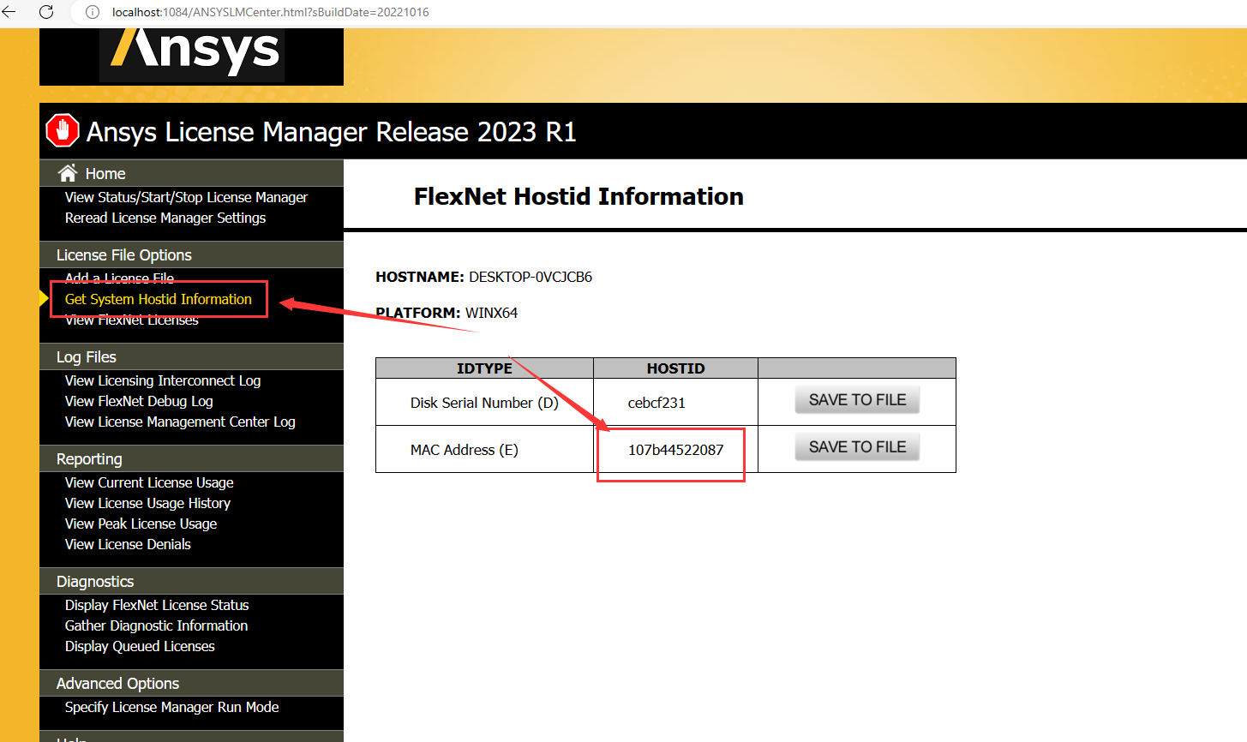This screenshot has width=1247, height=742.
Task: Click the Home house icon in sidebar
Action: (x=66, y=172)
